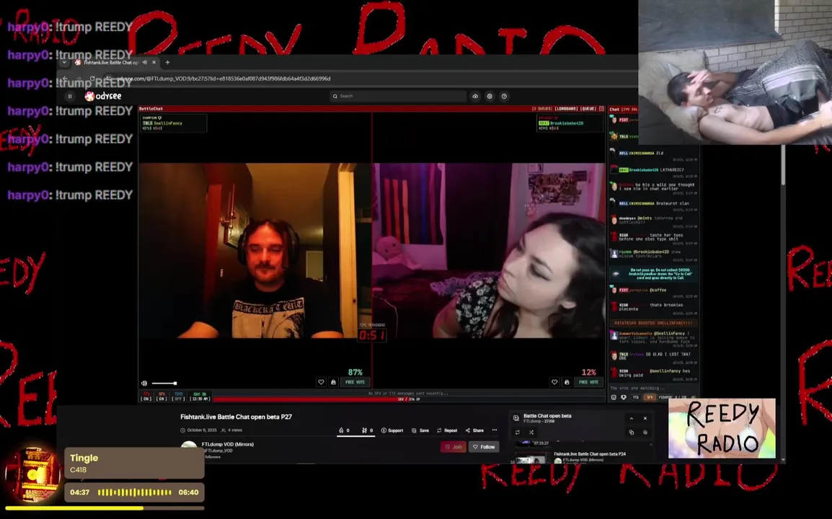832x519 pixels.
Task: Click the heart icon under right contestant
Action: (x=554, y=382)
